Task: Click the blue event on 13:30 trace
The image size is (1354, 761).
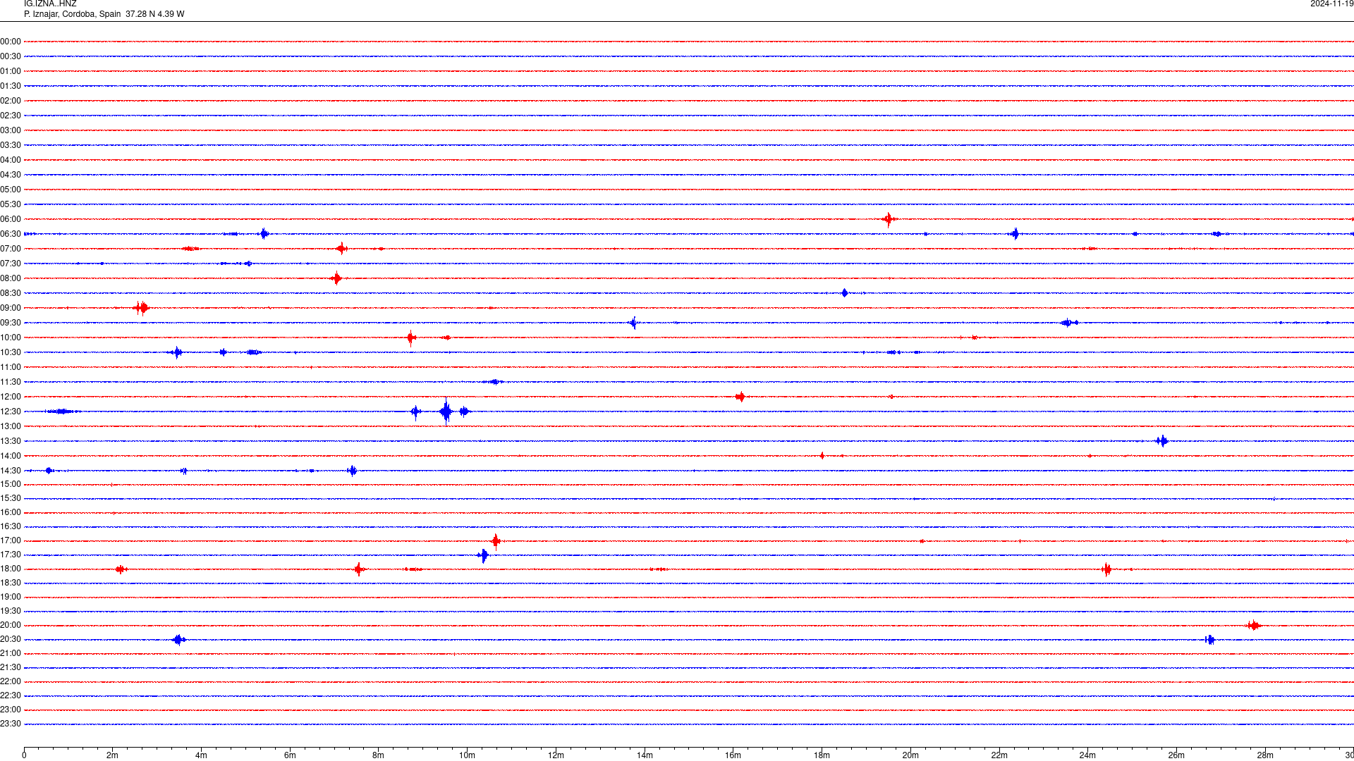Action: [x=1162, y=441]
